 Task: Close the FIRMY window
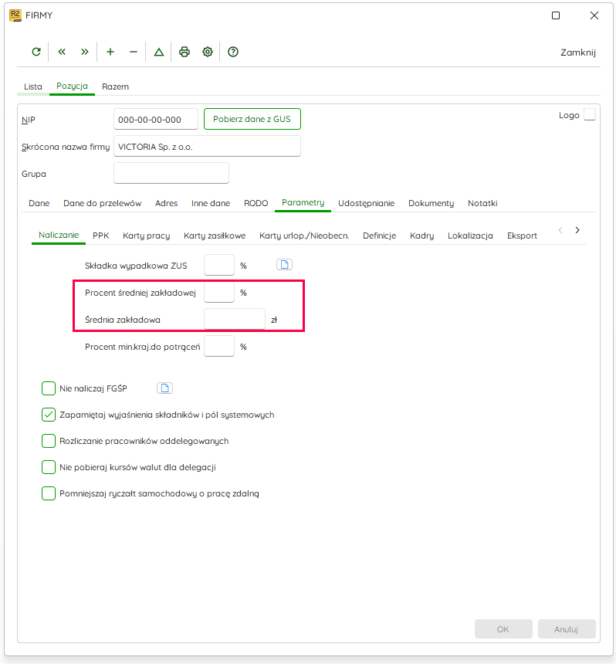coord(594,15)
